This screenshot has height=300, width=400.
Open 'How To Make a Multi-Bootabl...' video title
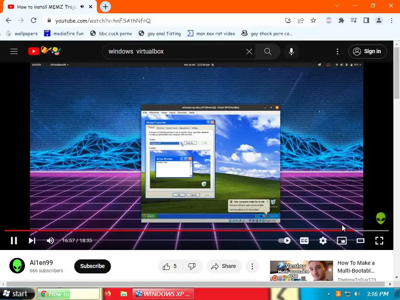click(356, 267)
